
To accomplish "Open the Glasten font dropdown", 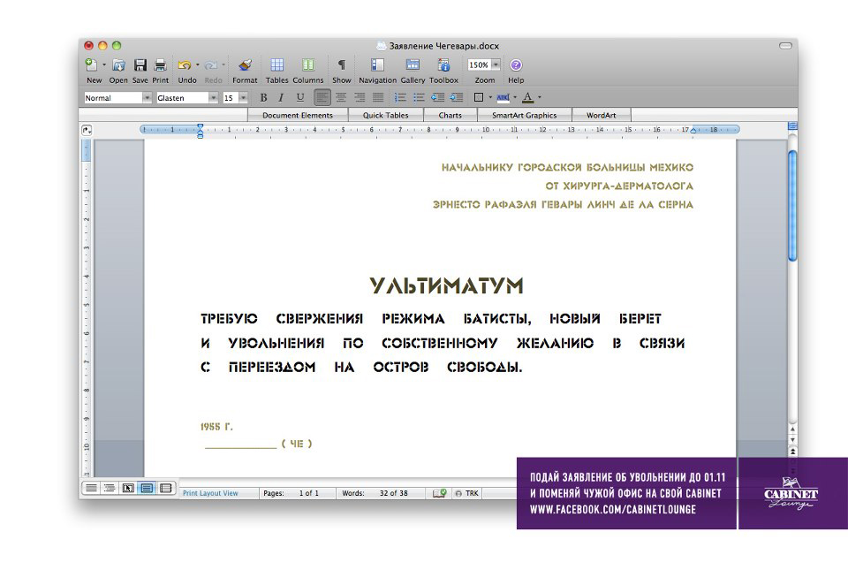I will point(213,98).
